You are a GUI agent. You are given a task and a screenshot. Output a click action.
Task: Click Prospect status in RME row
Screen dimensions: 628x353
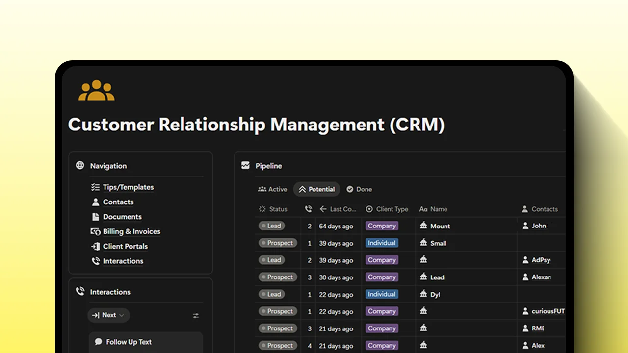pyautogui.click(x=278, y=328)
